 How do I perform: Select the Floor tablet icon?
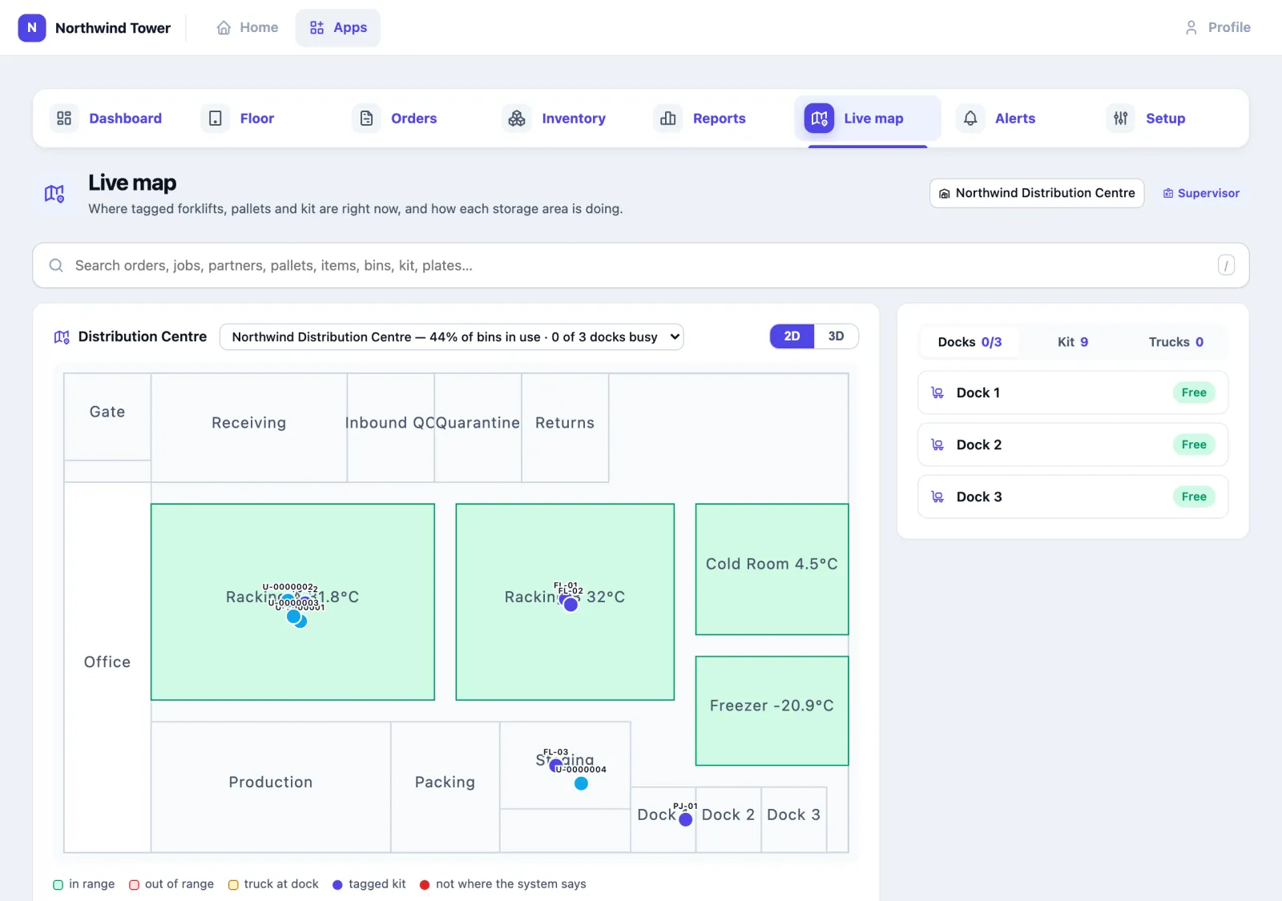pyautogui.click(x=216, y=119)
